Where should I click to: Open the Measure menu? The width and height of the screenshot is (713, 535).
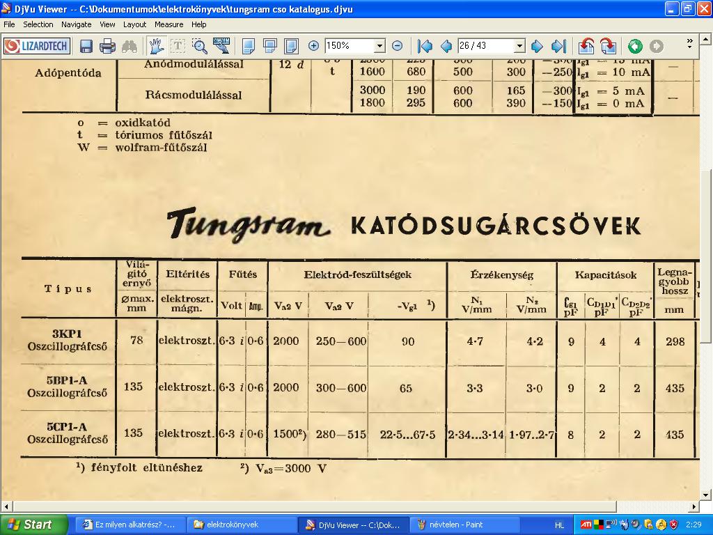169,24
